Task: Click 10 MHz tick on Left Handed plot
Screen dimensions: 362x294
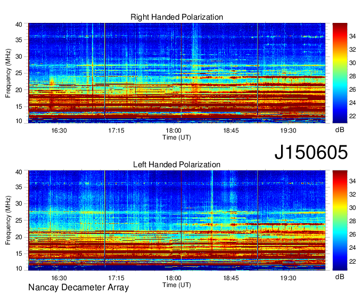Action: (x=19, y=268)
